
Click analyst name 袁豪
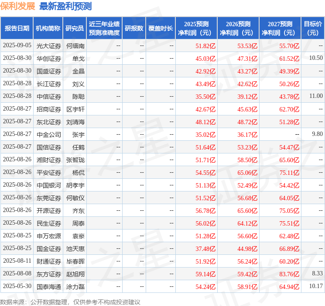[79, 236]
